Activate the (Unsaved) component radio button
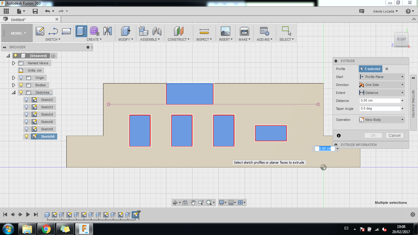The height and width of the screenshot is (235, 418). click(53, 56)
